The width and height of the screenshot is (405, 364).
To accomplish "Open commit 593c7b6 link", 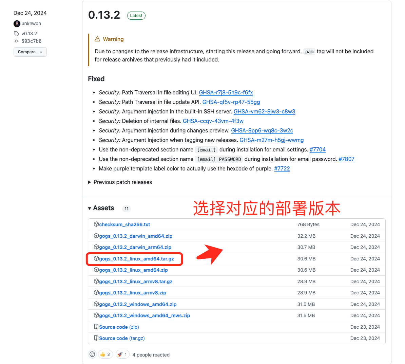I will [x=31, y=41].
